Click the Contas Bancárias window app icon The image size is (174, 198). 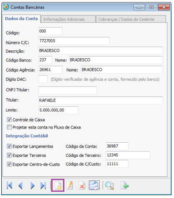(6, 7)
